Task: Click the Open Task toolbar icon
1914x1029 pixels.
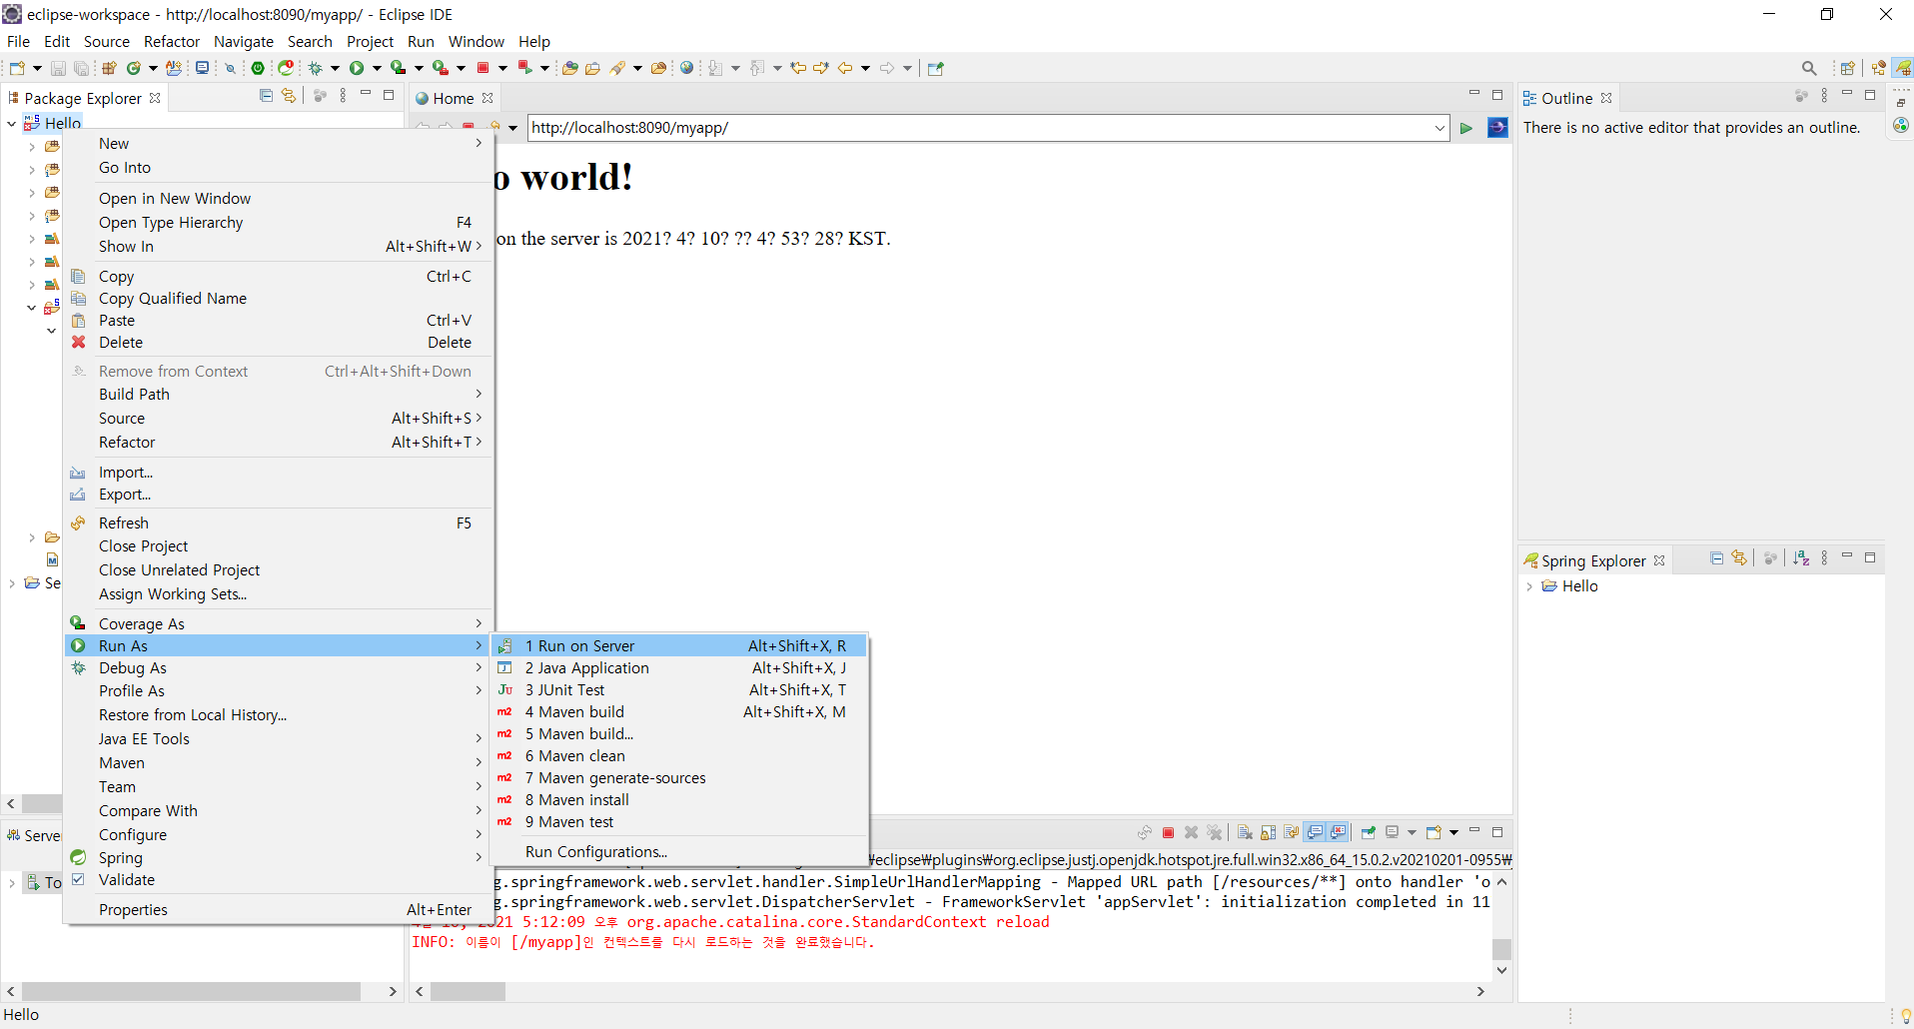Action: click(592, 68)
